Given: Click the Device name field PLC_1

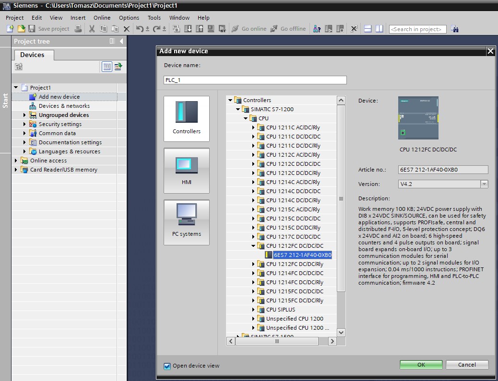Looking at the screenshot, I should 255,80.
